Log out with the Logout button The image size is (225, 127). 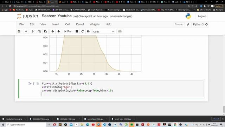point(202,16)
